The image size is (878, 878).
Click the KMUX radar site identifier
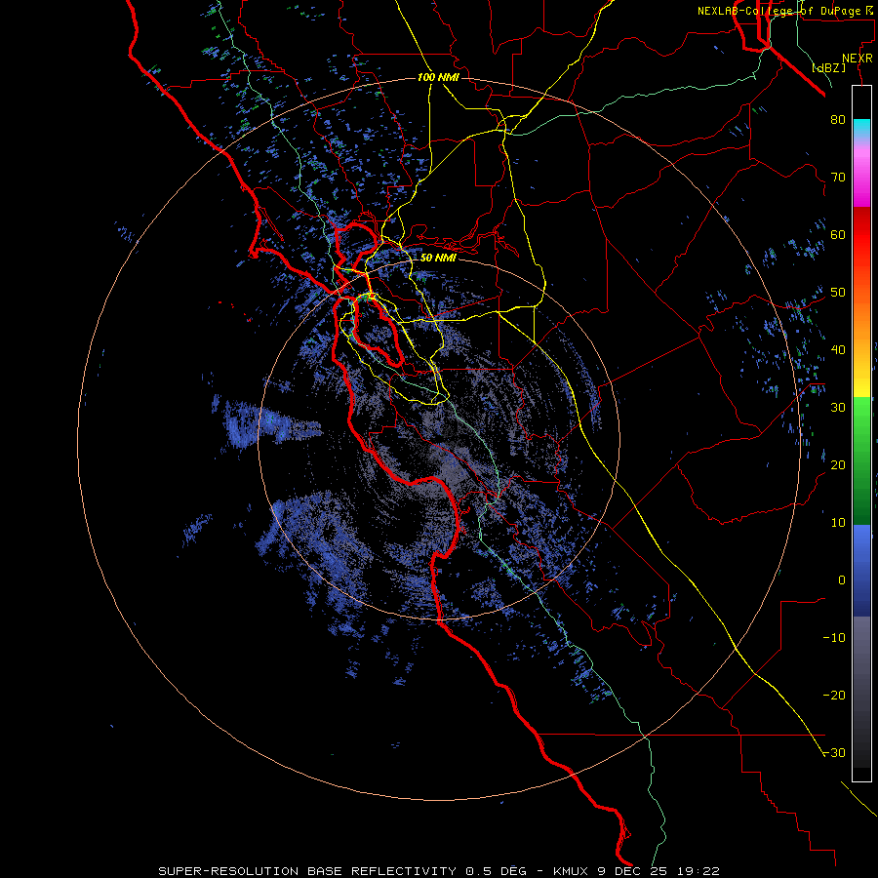click(x=572, y=871)
